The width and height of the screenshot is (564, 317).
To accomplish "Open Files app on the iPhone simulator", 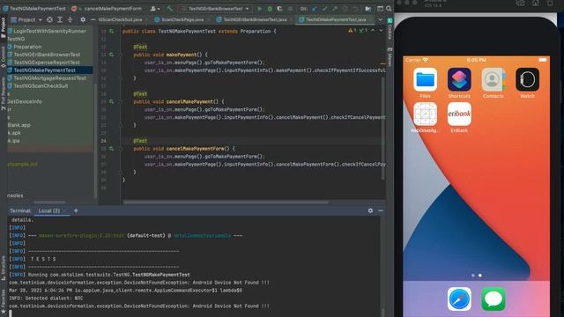I will point(425,83).
